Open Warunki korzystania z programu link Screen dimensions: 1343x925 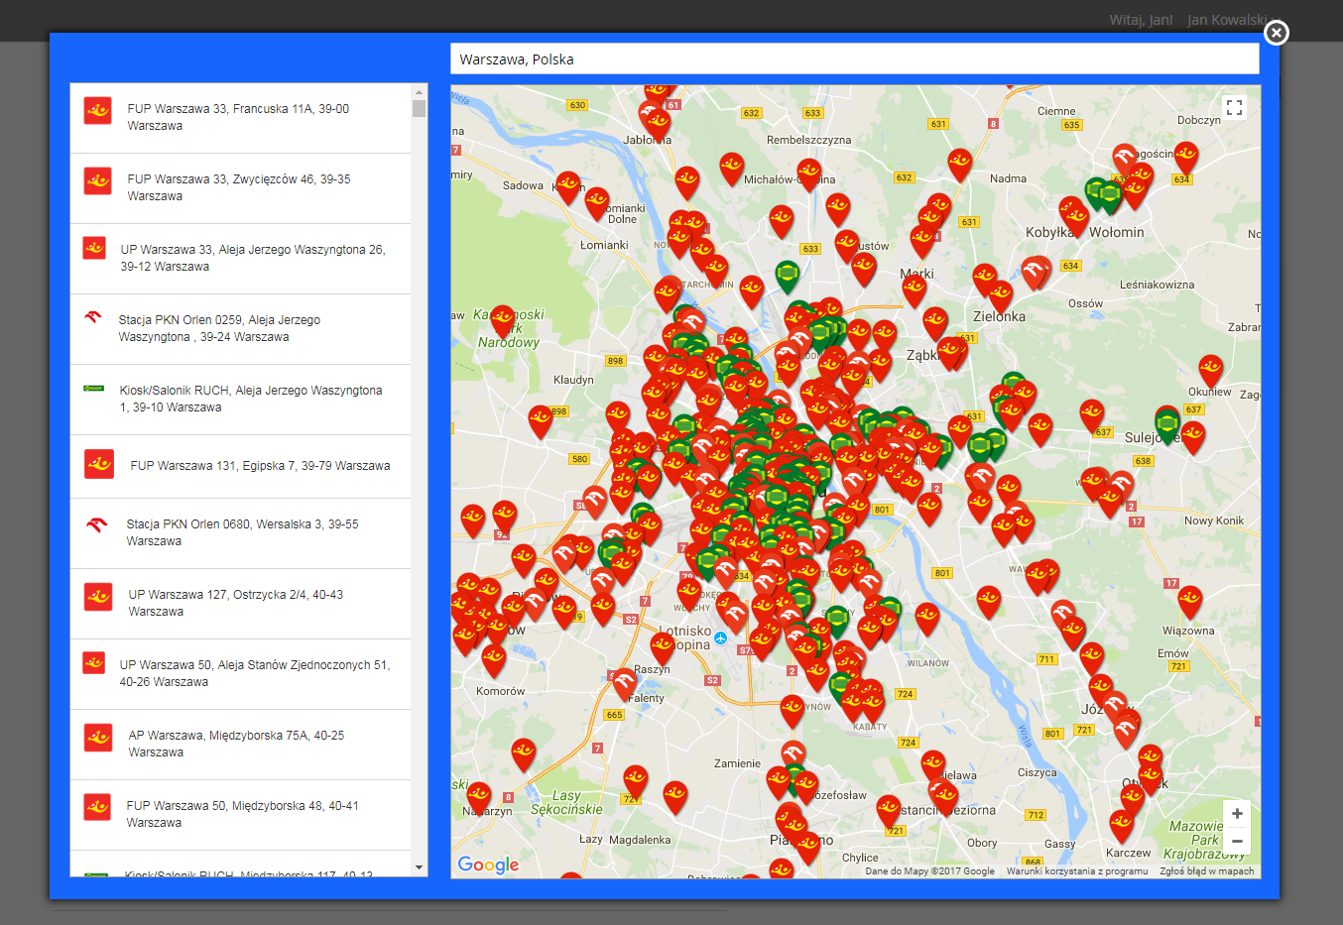pyautogui.click(x=1077, y=871)
